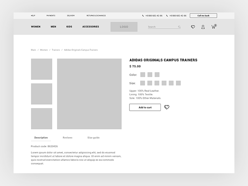Open the Returns & Exchanges link
The image size is (248, 186).
pos(96,15)
